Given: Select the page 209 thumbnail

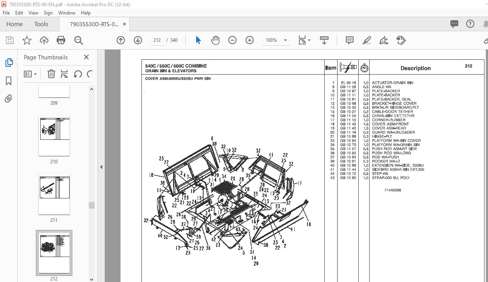Looking at the screenshot, I should click(54, 91).
